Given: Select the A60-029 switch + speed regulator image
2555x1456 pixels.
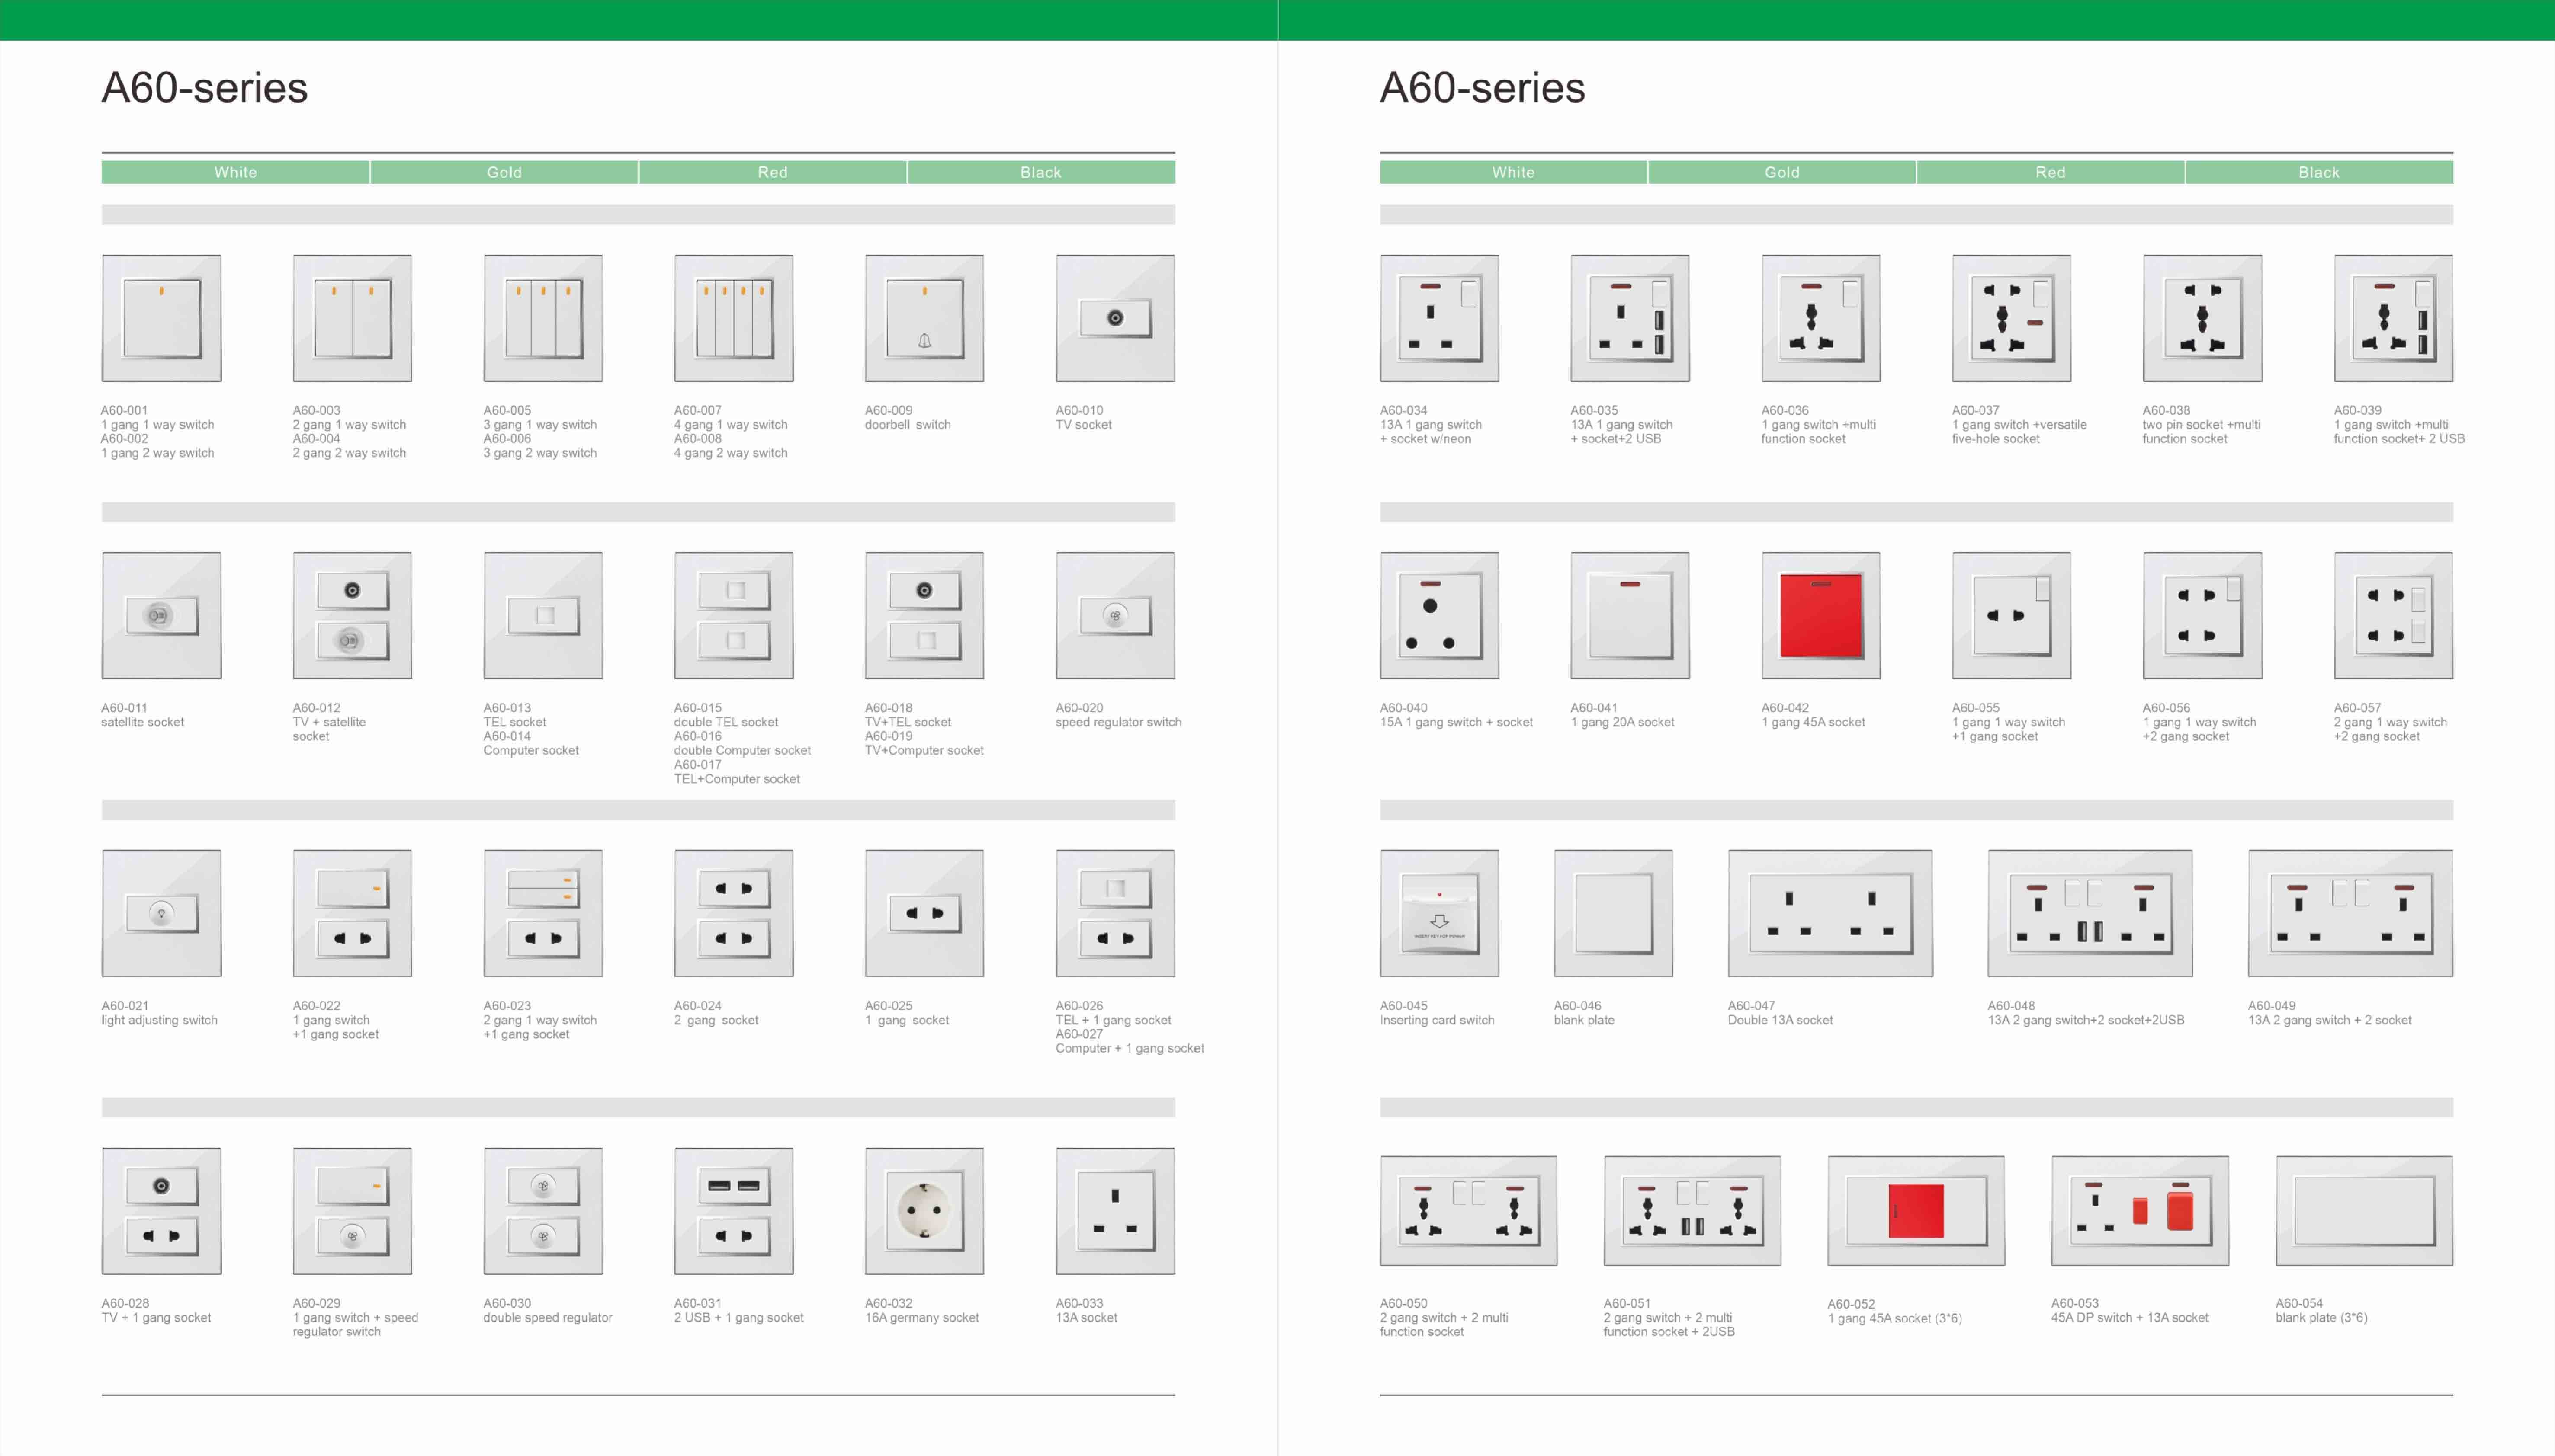Looking at the screenshot, I should click(x=352, y=1211).
